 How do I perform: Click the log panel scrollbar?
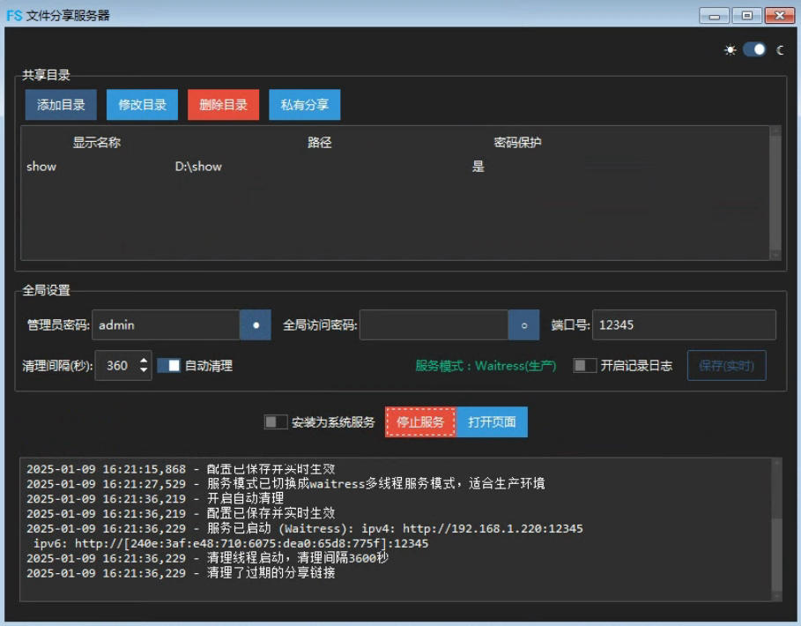(776, 529)
